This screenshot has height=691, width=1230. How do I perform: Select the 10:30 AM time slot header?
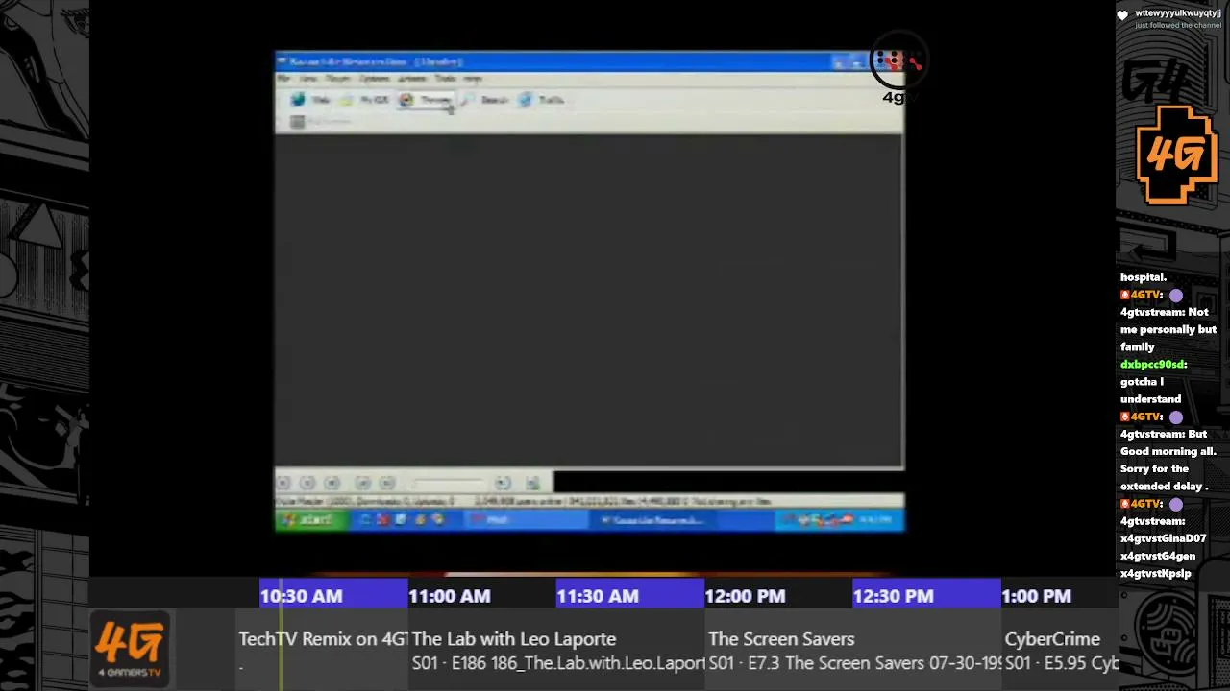(x=333, y=596)
